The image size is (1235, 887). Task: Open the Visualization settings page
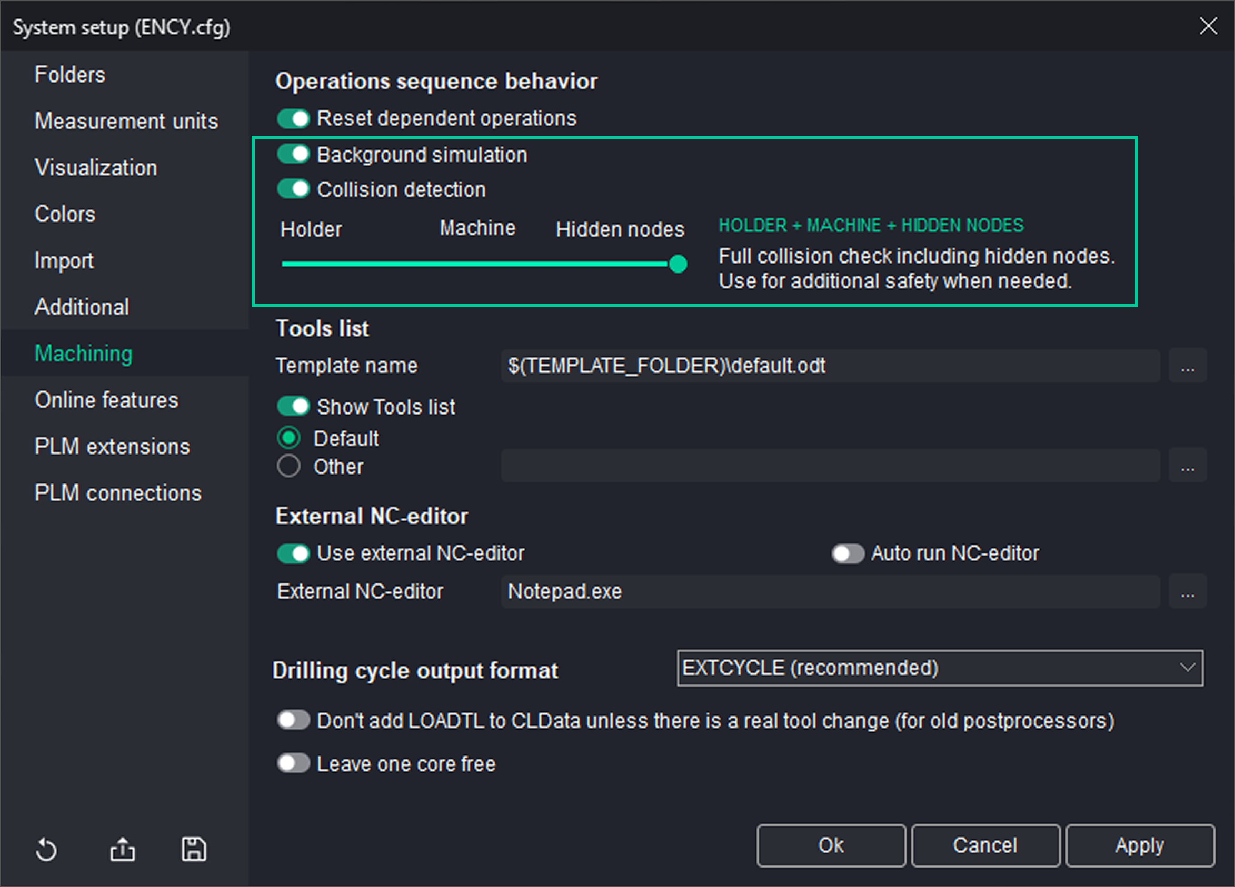click(96, 168)
